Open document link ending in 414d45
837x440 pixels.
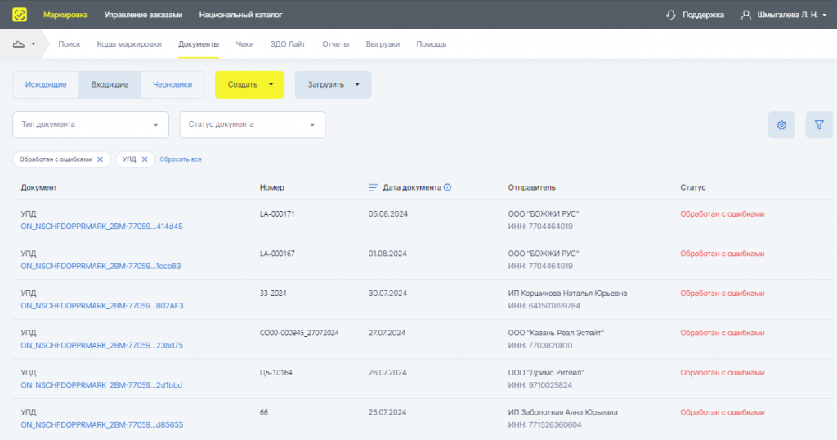pyautogui.click(x=101, y=227)
